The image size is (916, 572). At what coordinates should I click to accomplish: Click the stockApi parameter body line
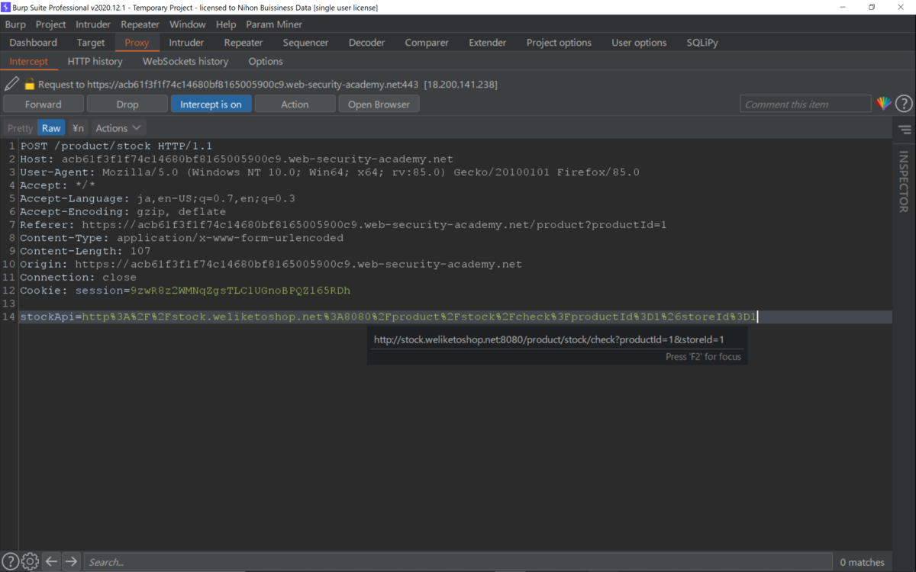point(389,317)
